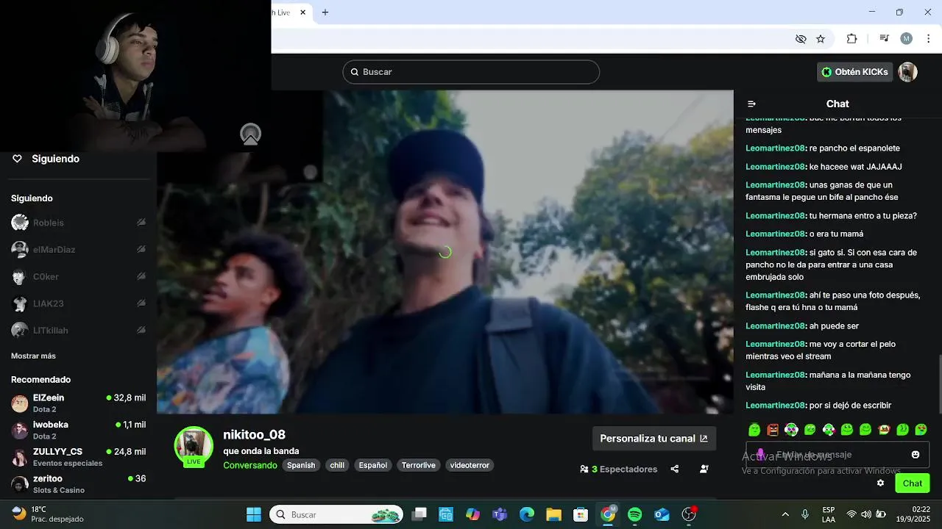The width and height of the screenshot is (942, 529).
Task: Click Personaliza tu canal button
Action: [654, 439]
